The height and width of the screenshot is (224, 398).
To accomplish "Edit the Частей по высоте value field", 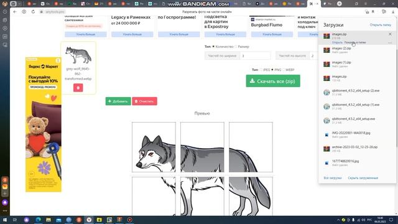I will (x=314, y=55).
